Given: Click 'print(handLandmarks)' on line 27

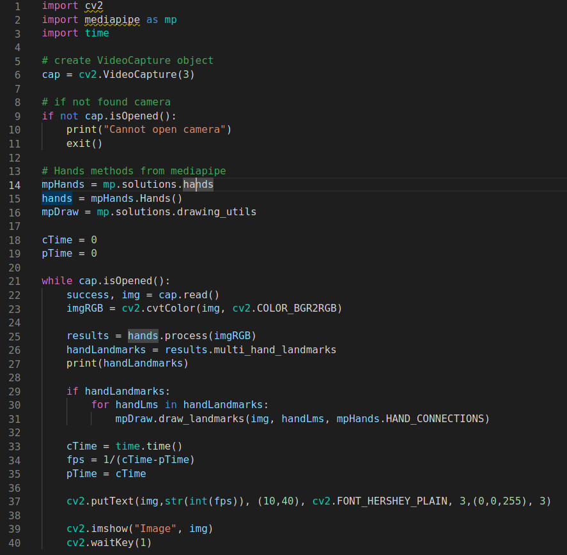Looking at the screenshot, I should tap(128, 363).
